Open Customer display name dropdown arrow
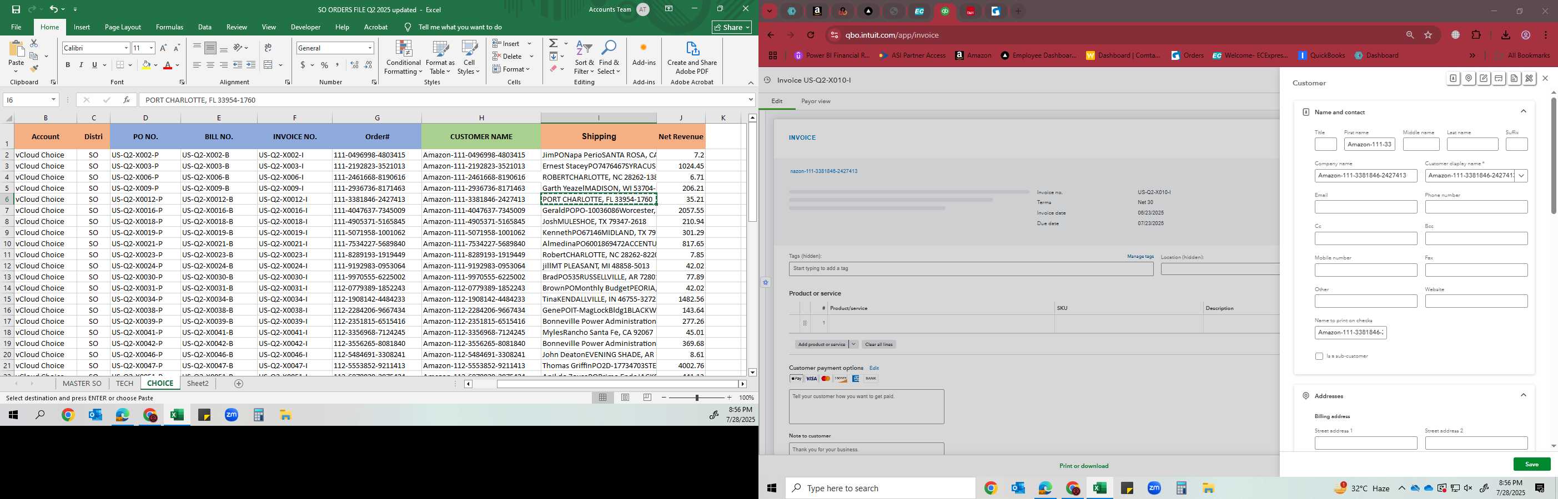 [x=1521, y=176]
